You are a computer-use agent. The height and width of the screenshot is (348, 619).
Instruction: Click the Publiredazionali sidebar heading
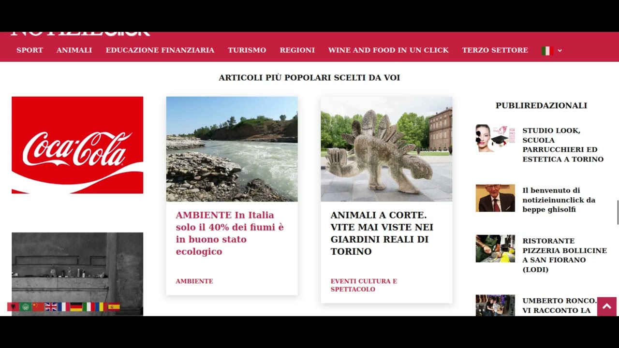coord(541,105)
